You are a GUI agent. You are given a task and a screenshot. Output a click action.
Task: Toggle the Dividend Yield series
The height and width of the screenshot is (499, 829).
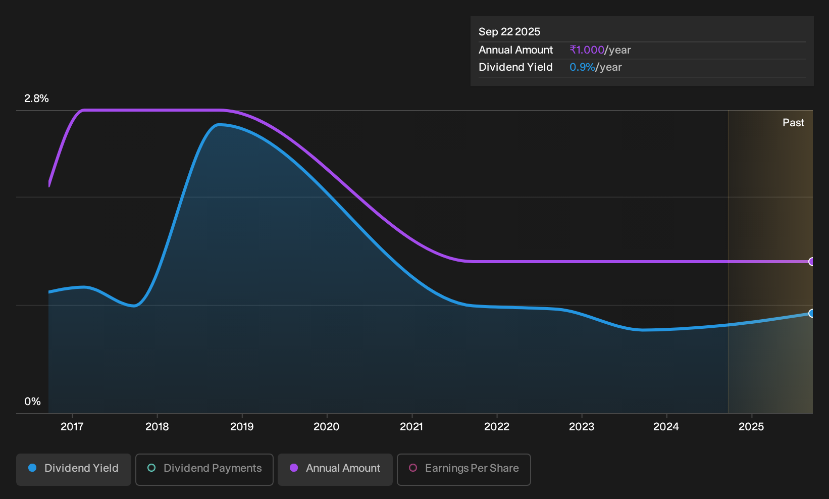pyautogui.click(x=74, y=469)
